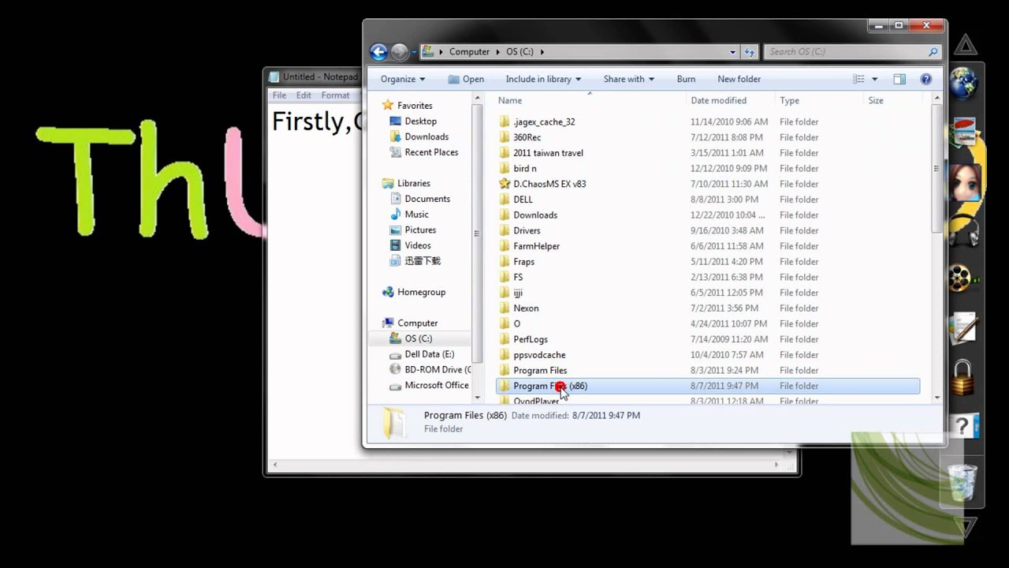The width and height of the screenshot is (1009, 568).
Task: Select the Documents library
Action: (x=427, y=199)
